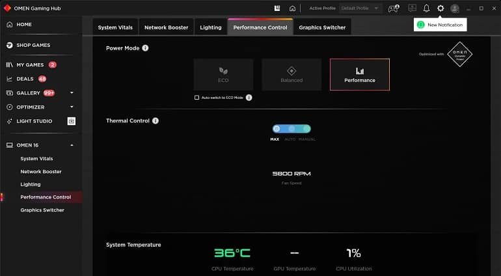
Task: Open Graphics Switcher under OMEN 16
Action: tap(42, 210)
